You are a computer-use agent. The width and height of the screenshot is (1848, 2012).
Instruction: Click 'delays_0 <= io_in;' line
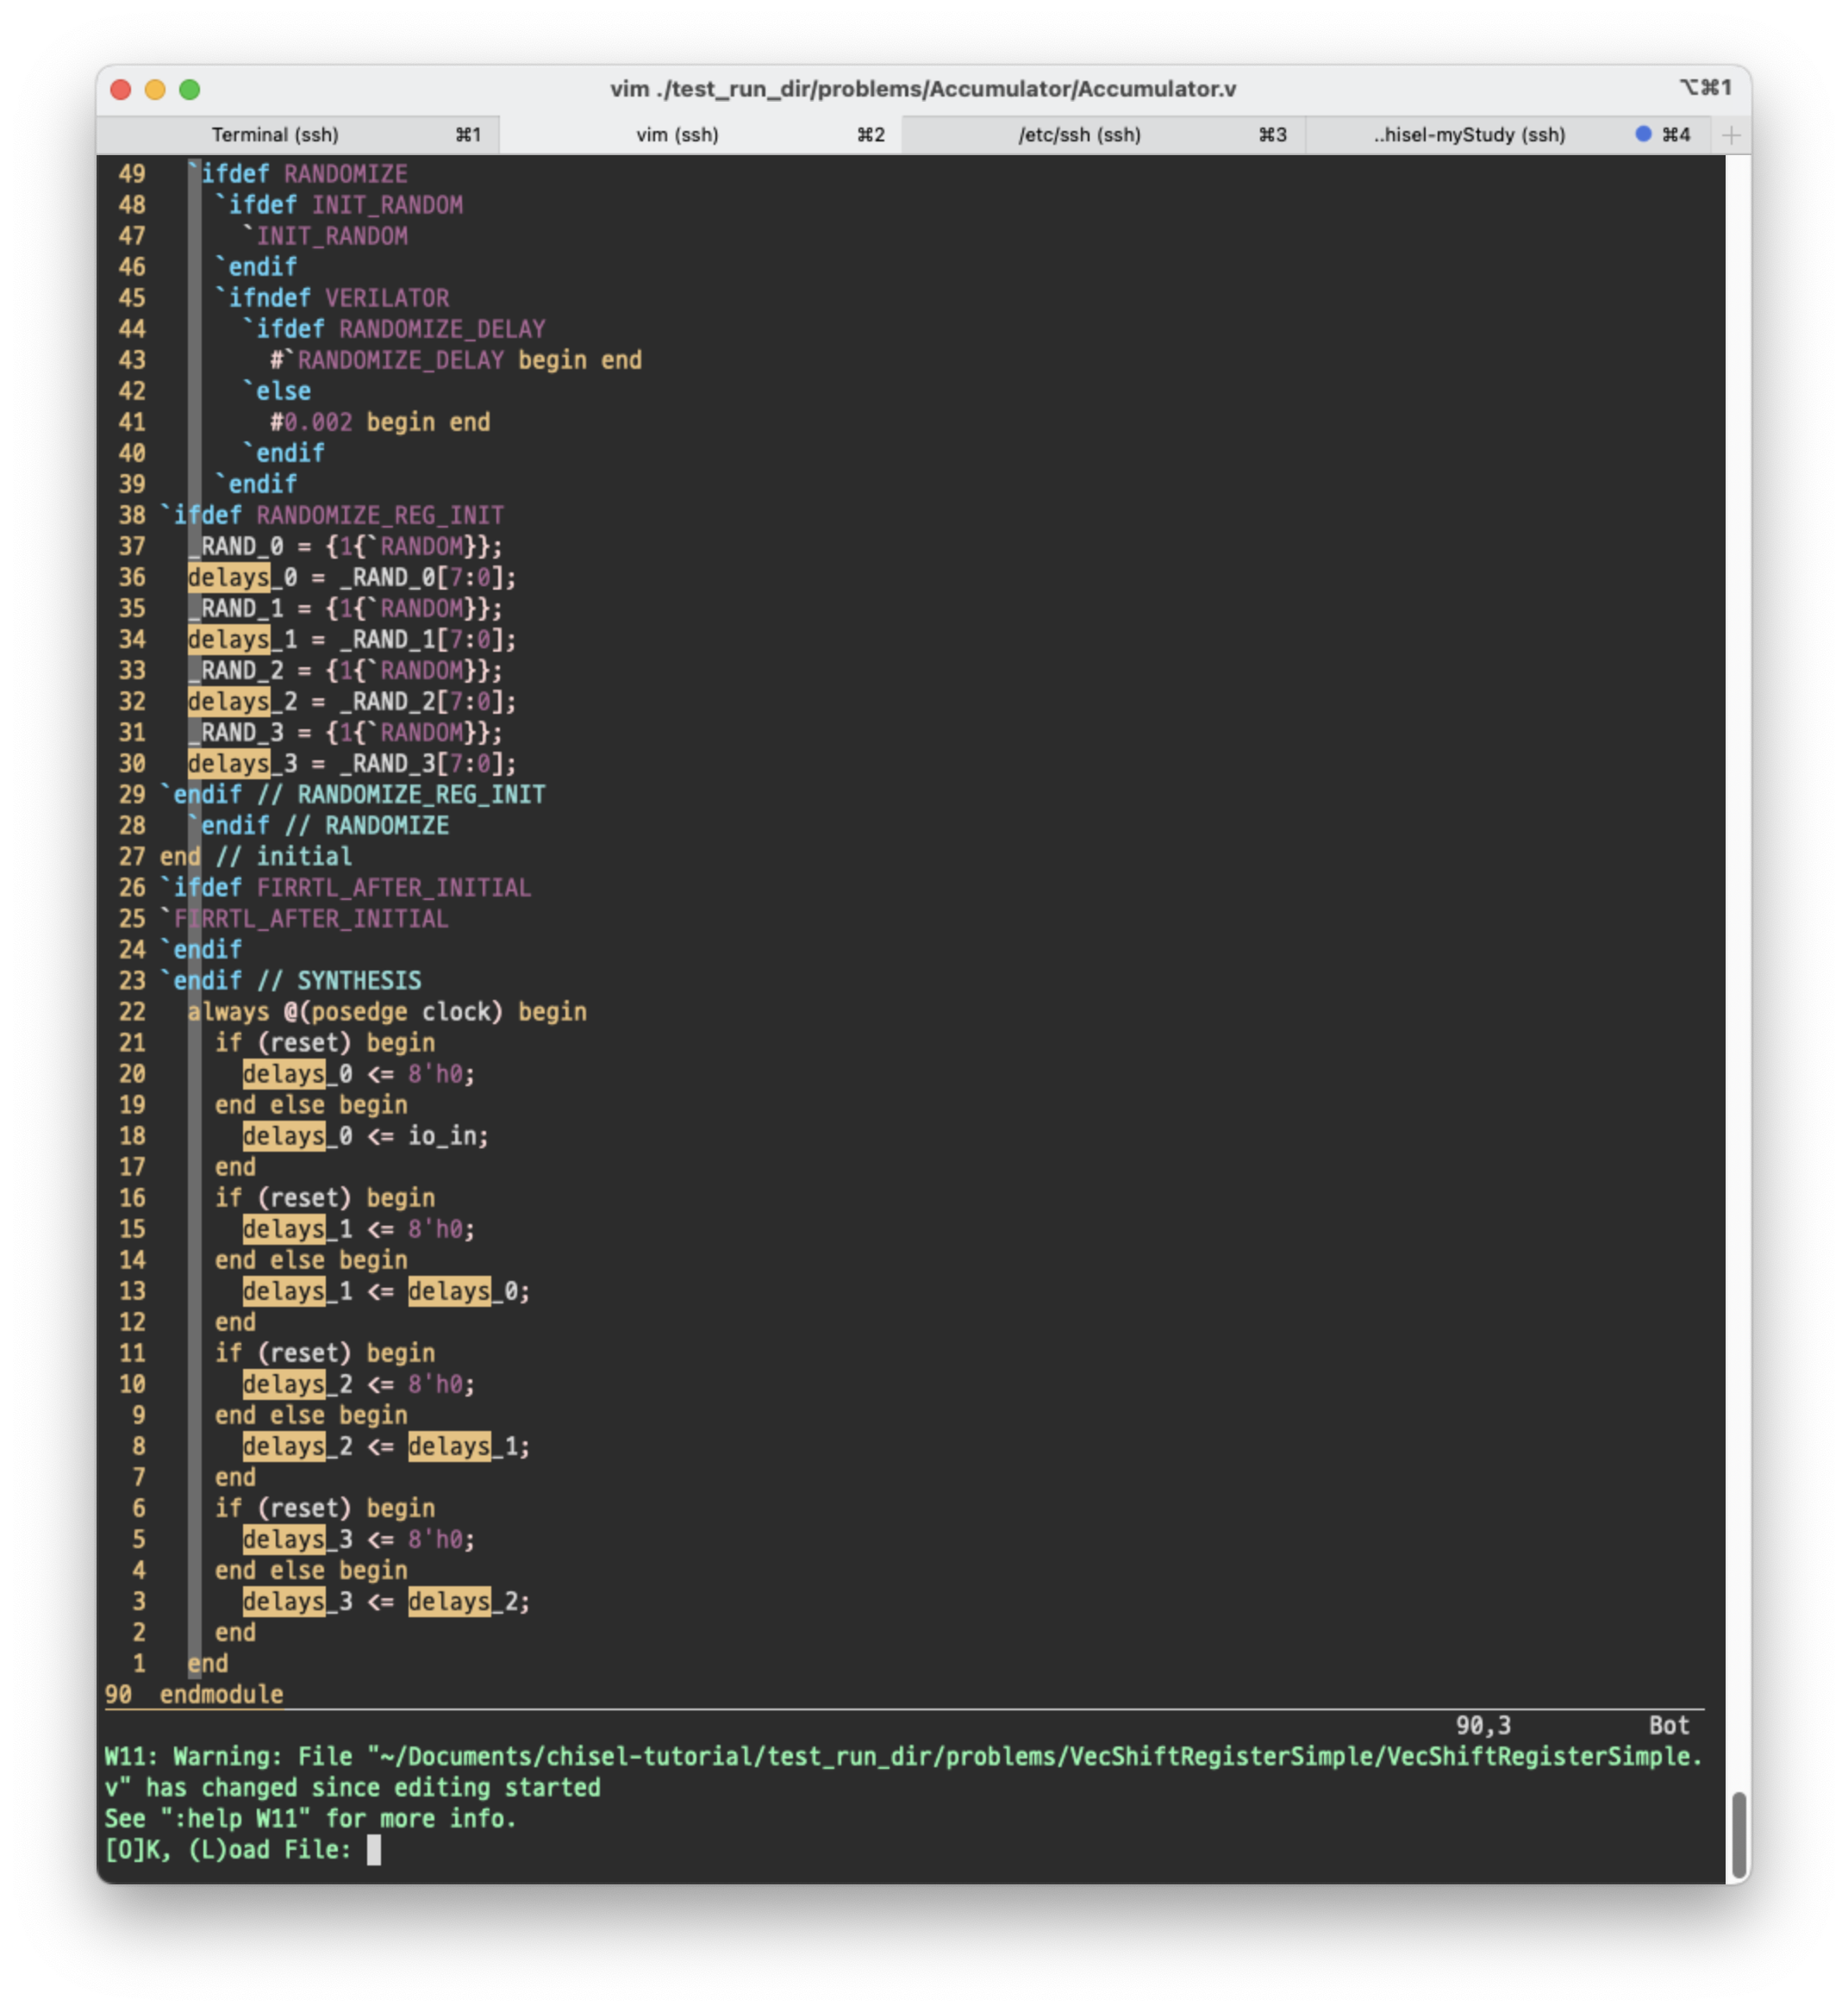coord(366,1136)
